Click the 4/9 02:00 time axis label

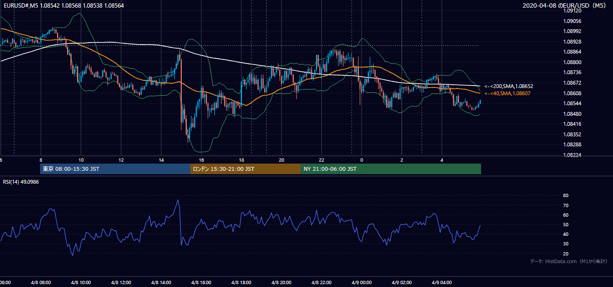click(401, 283)
